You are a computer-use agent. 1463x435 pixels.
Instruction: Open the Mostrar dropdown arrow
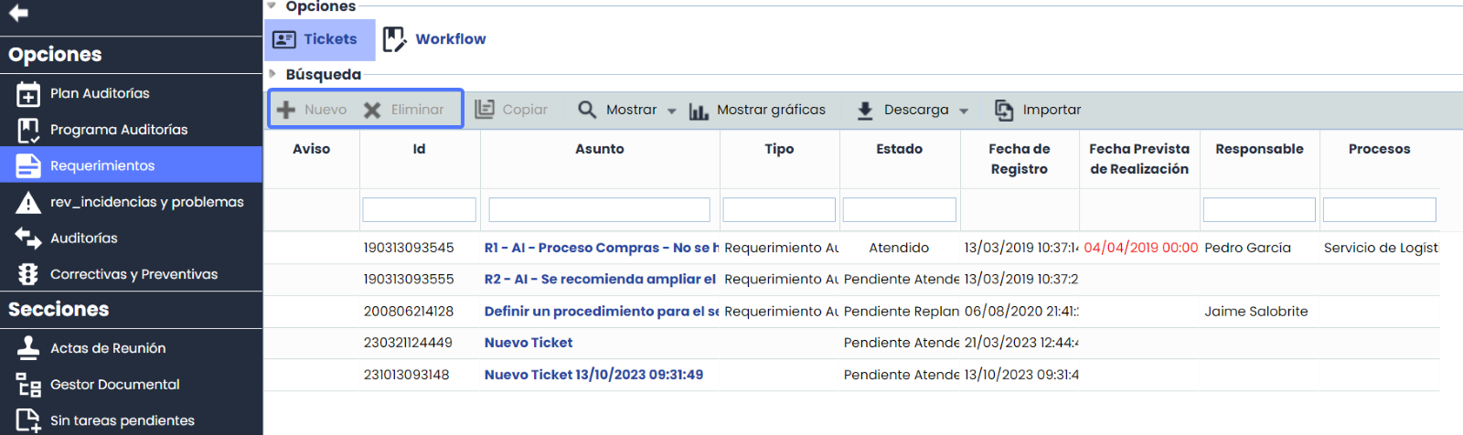click(x=672, y=111)
